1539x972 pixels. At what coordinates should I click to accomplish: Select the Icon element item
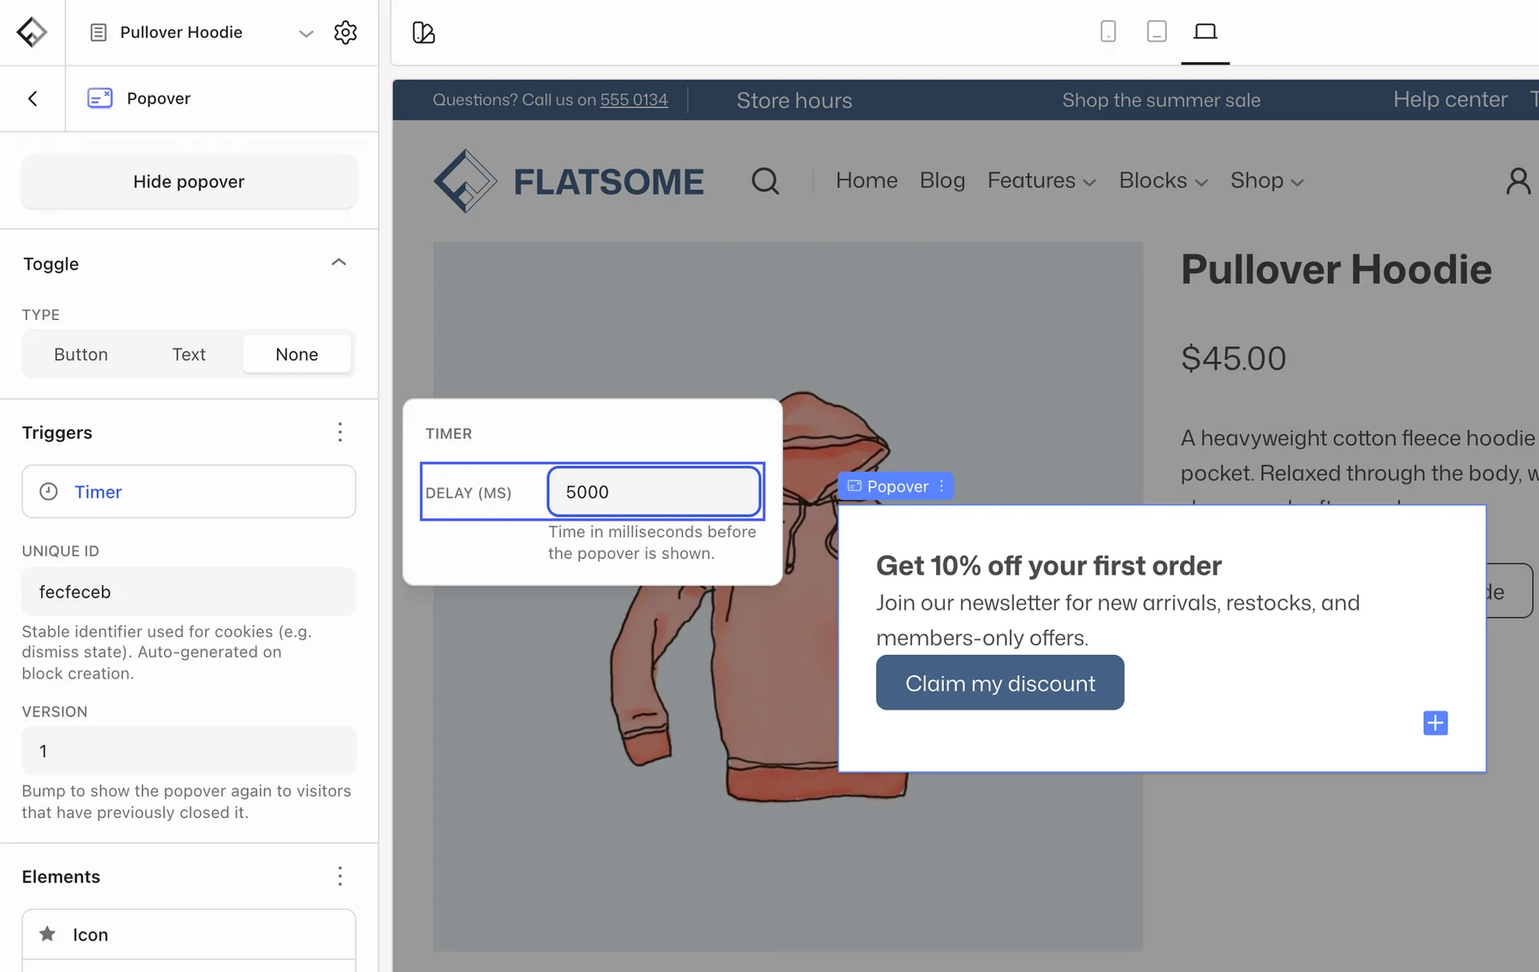pyautogui.click(x=189, y=934)
